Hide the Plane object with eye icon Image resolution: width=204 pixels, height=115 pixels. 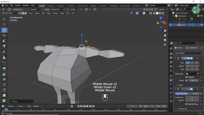pos(201,25)
